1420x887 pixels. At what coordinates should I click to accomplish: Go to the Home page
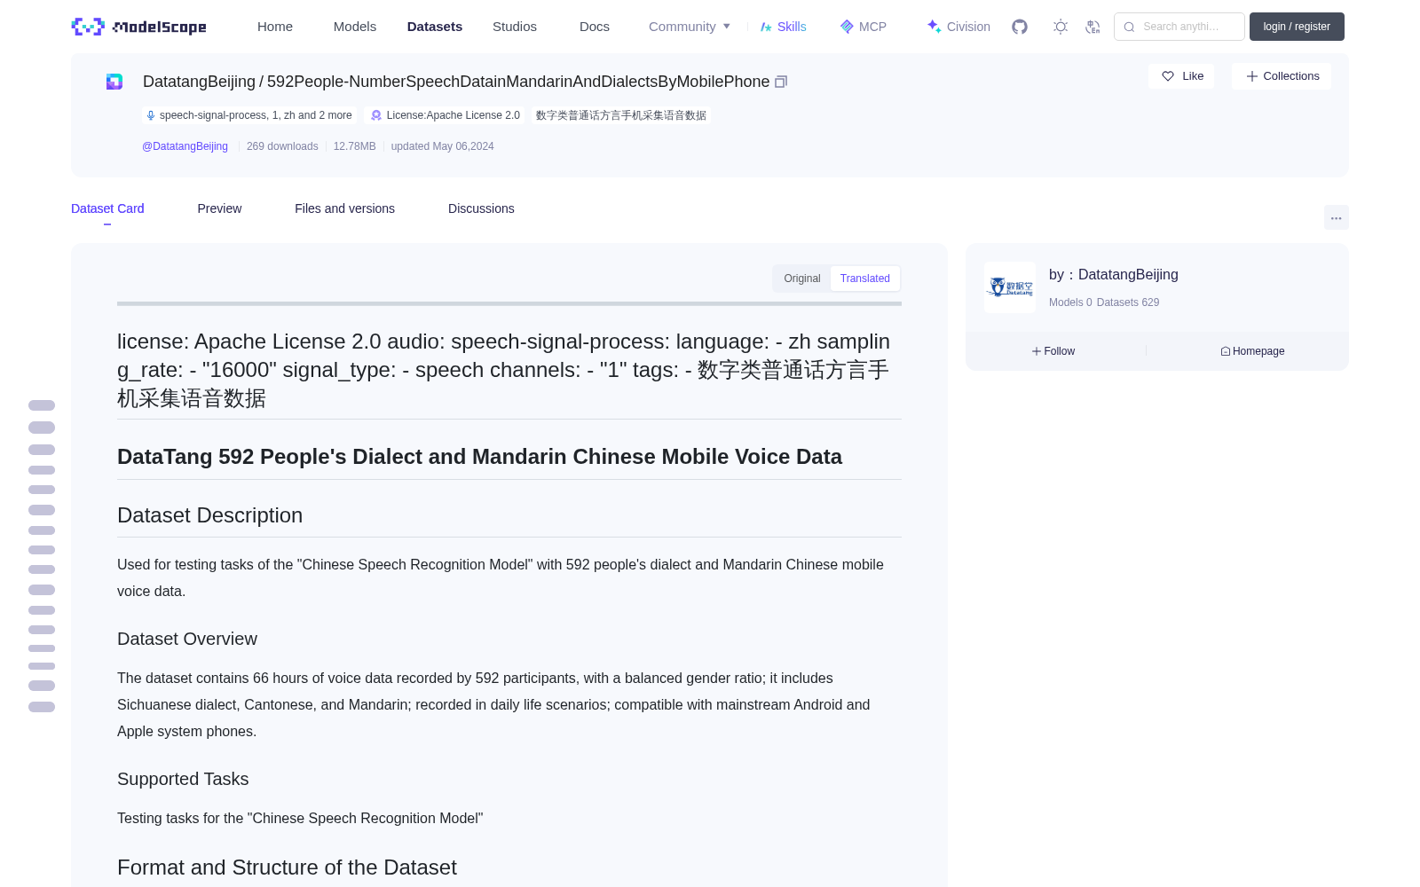pos(275,27)
